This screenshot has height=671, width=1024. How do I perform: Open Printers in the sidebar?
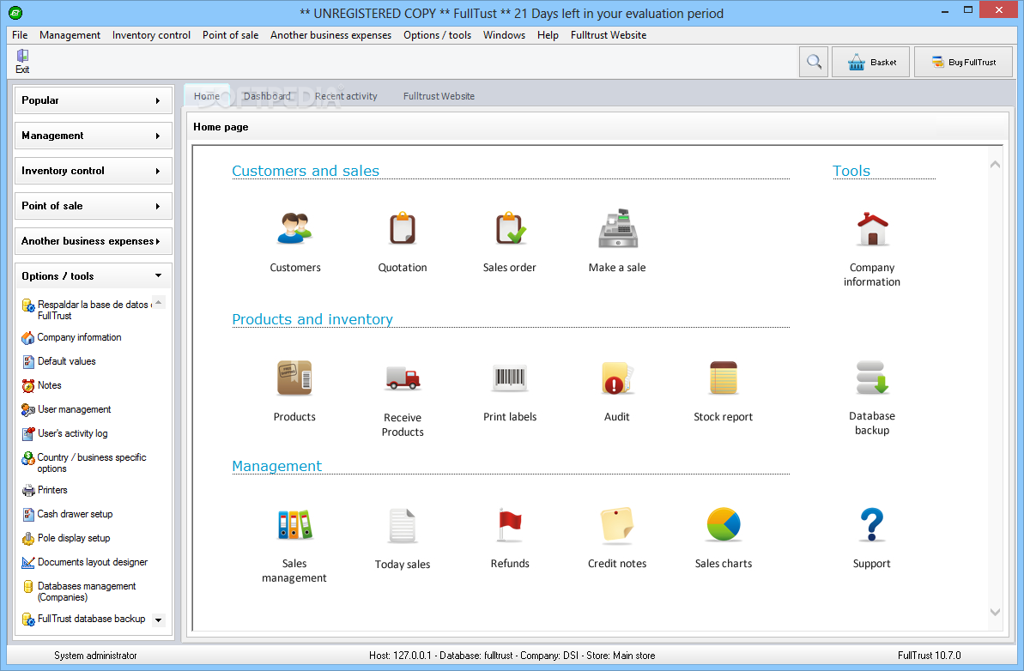[45, 490]
